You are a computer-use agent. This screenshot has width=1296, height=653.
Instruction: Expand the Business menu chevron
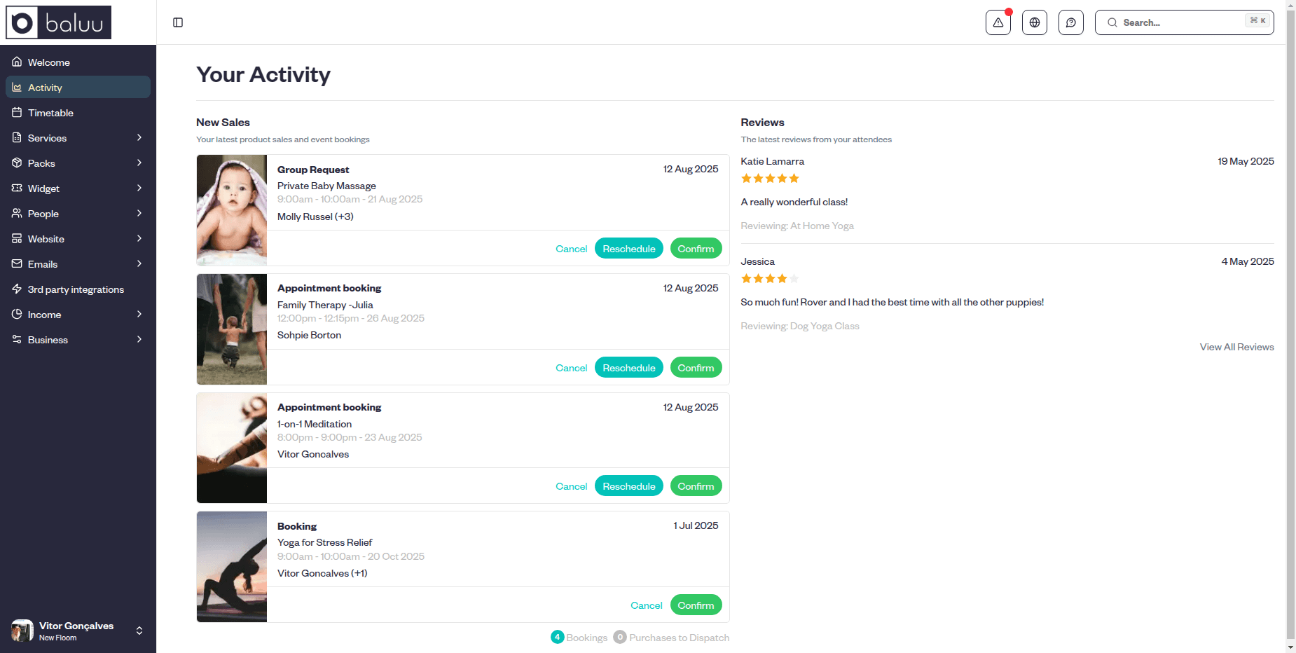pos(139,339)
